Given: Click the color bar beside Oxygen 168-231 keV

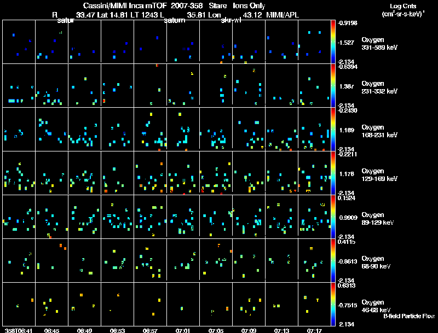Looking at the screenshot, I should pos(333,129).
